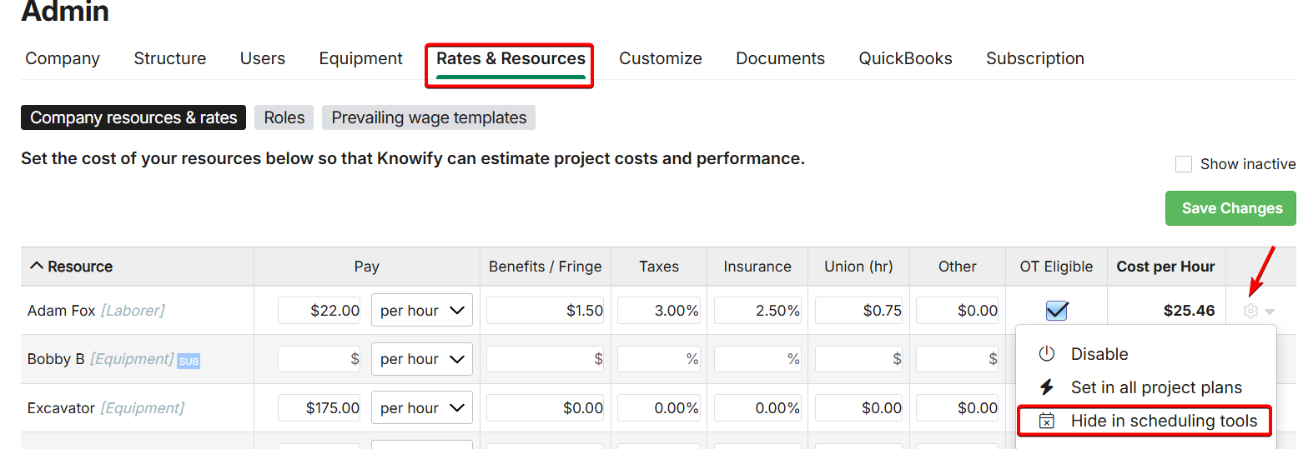Click the sort caret beside Resource header
Image resolution: width=1298 pixels, height=449 pixels.
pyautogui.click(x=36, y=266)
